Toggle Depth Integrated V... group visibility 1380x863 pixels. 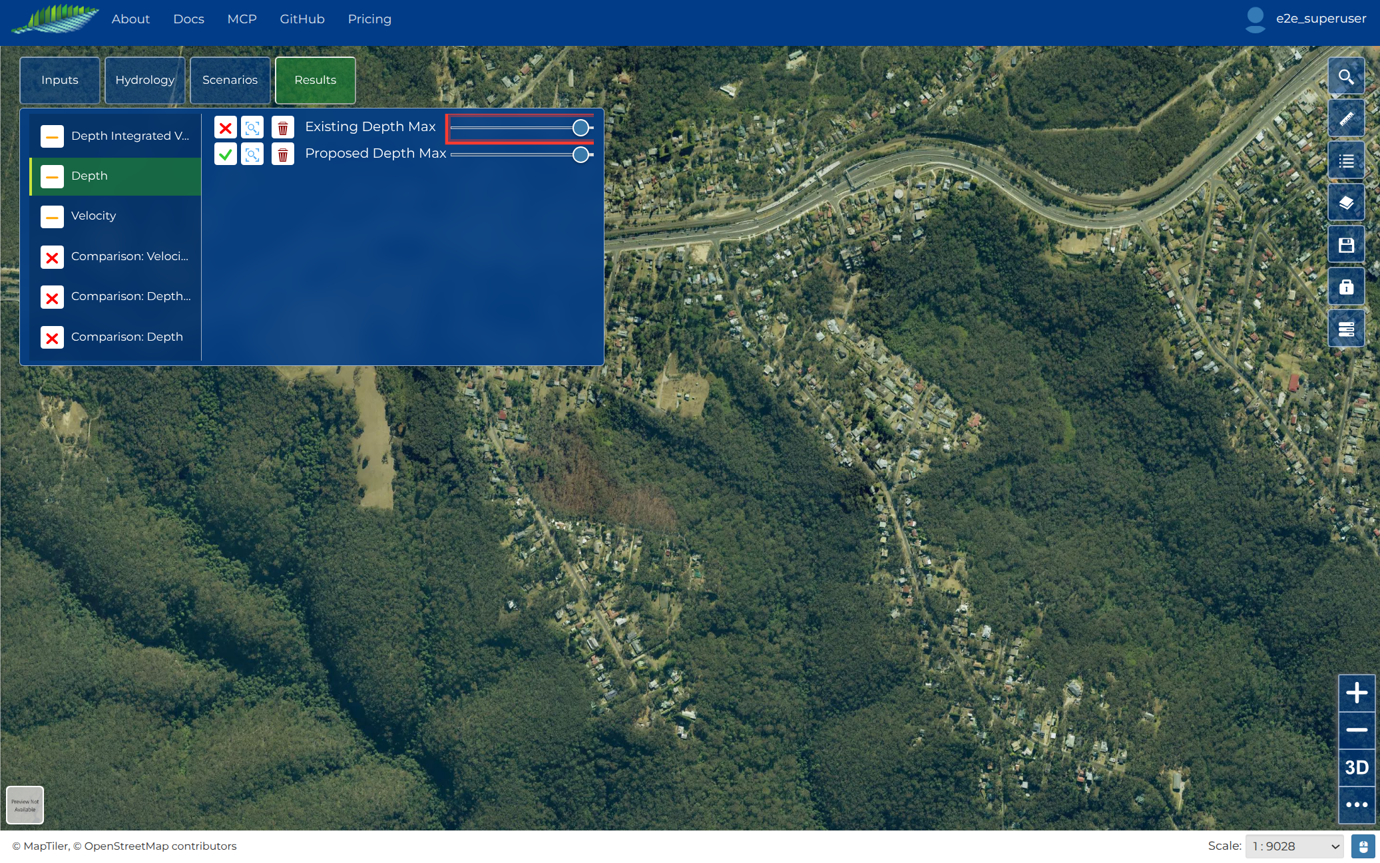pos(52,136)
